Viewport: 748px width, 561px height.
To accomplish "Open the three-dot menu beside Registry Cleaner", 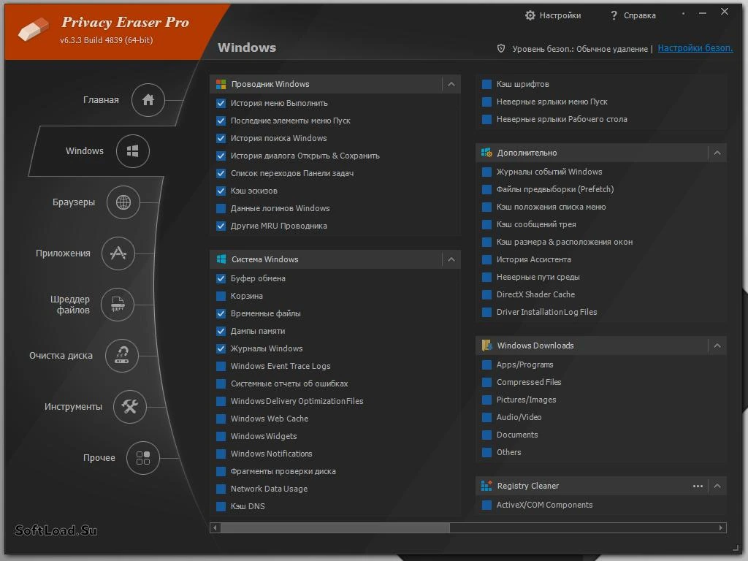I will 698,486.
